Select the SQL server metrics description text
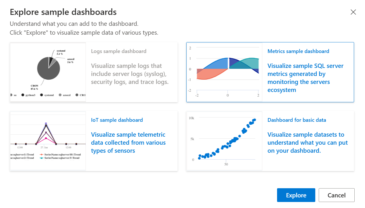The width and height of the screenshot is (365, 208). coord(306,78)
